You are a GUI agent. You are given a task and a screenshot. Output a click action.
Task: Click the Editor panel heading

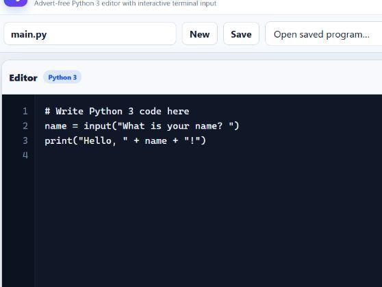click(x=23, y=78)
